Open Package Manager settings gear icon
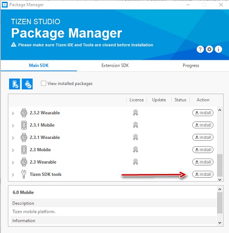229x233 pixels. click(x=209, y=49)
